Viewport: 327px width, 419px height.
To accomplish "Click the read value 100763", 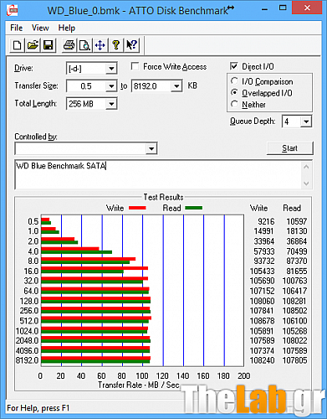I will (x=295, y=281).
